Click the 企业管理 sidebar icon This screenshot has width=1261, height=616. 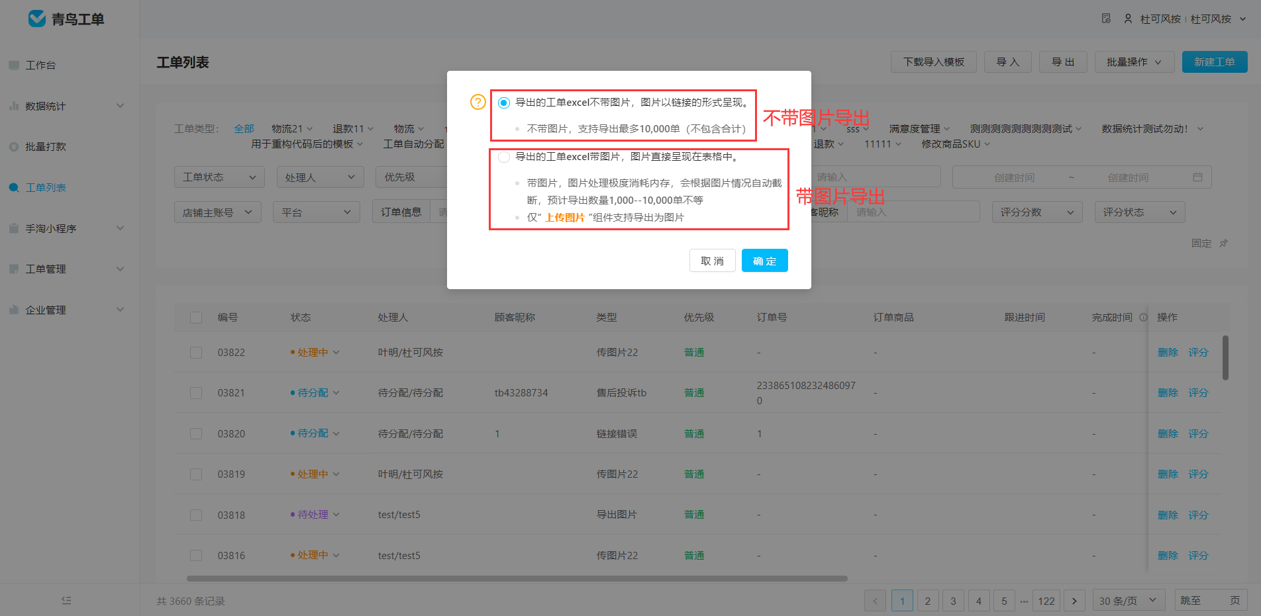[14, 310]
